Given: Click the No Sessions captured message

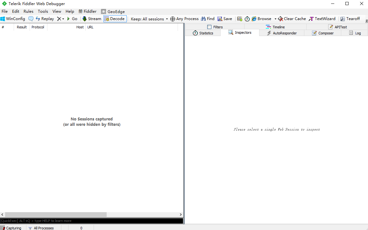Looking at the screenshot, I should coord(92,122).
